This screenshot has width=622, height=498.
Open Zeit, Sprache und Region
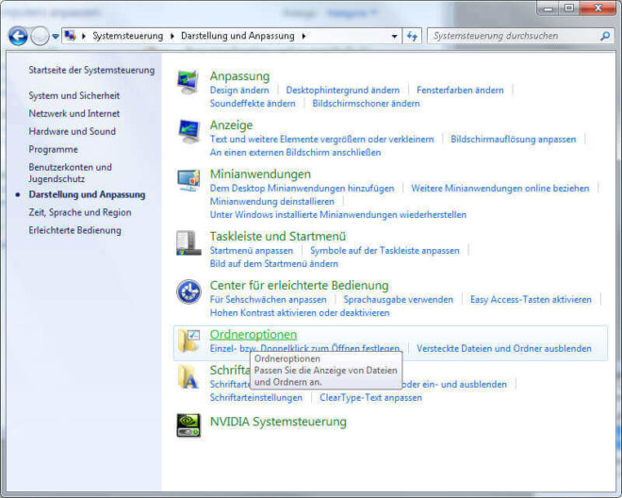tap(80, 212)
